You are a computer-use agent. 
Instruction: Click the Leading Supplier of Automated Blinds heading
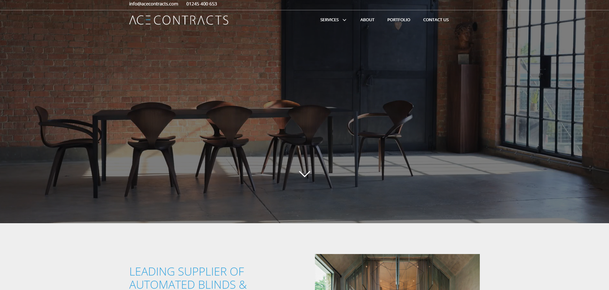188,278
